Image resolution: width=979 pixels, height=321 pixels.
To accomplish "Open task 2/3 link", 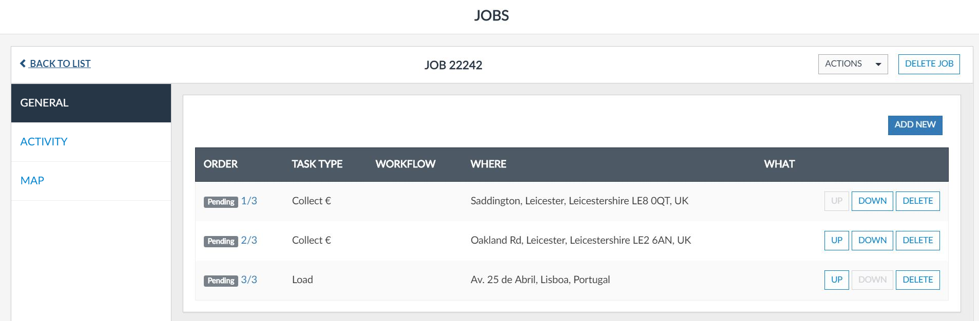I will tap(249, 241).
